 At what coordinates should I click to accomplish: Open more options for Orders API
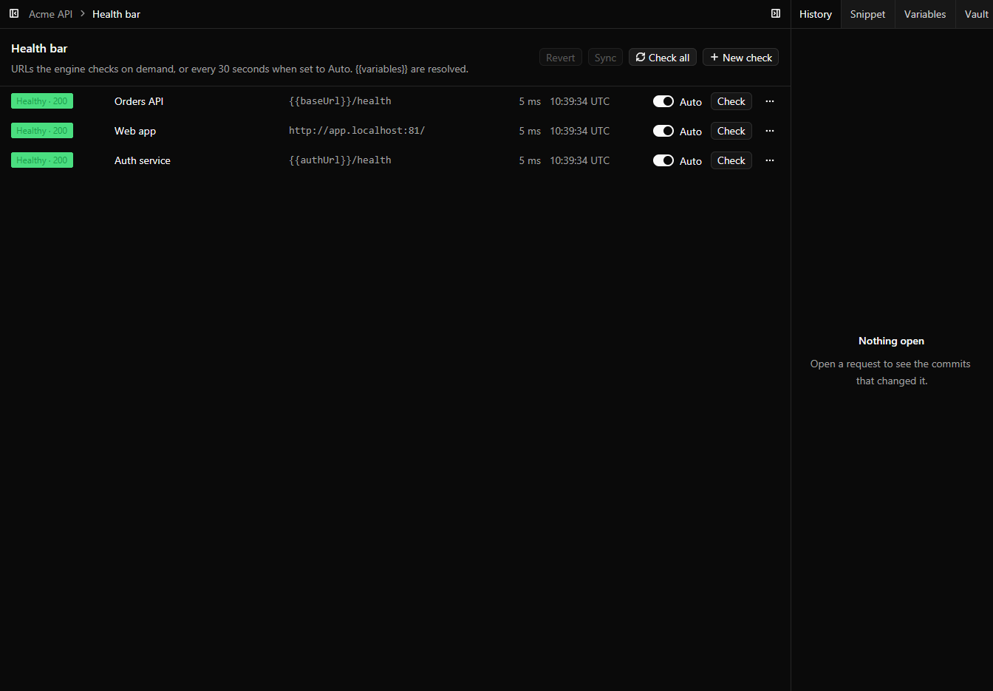point(770,101)
